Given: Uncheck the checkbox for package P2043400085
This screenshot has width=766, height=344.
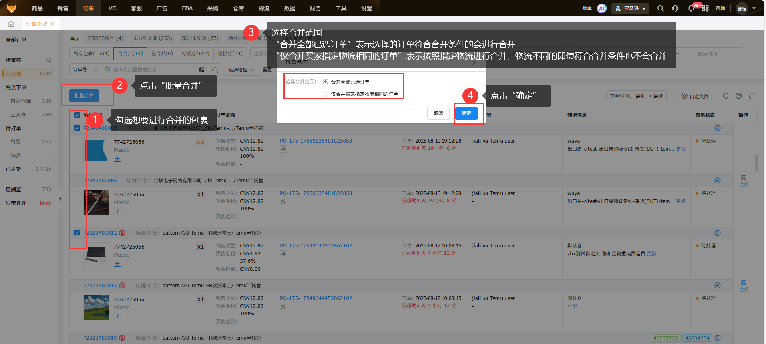Looking at the screenshot, I should (x=77, y=128).
